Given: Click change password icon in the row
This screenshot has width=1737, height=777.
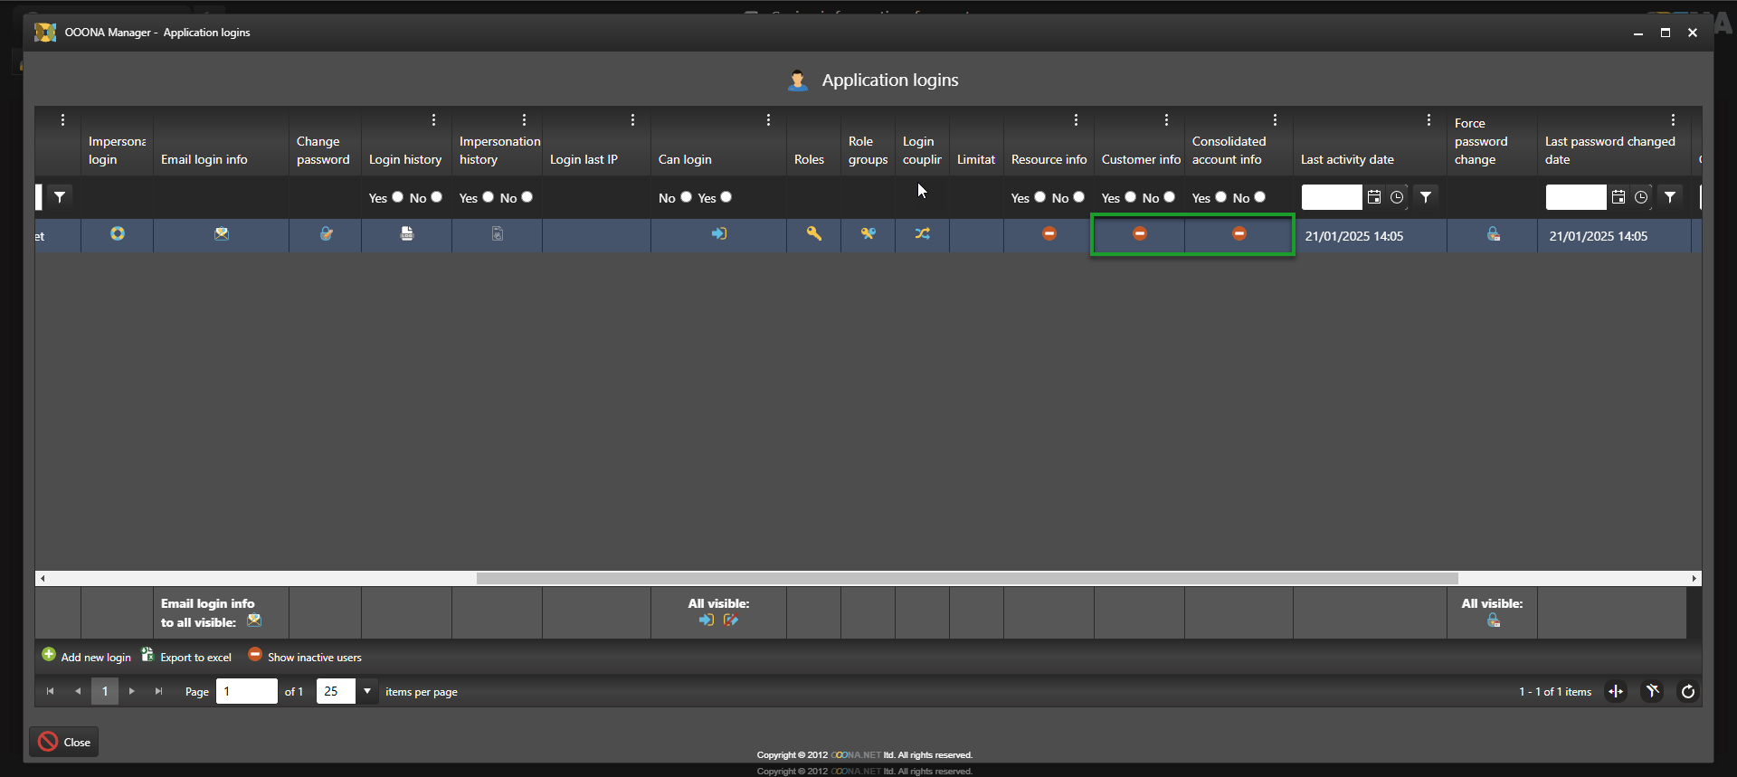Looking at the screenshot, I should [326, 234].
